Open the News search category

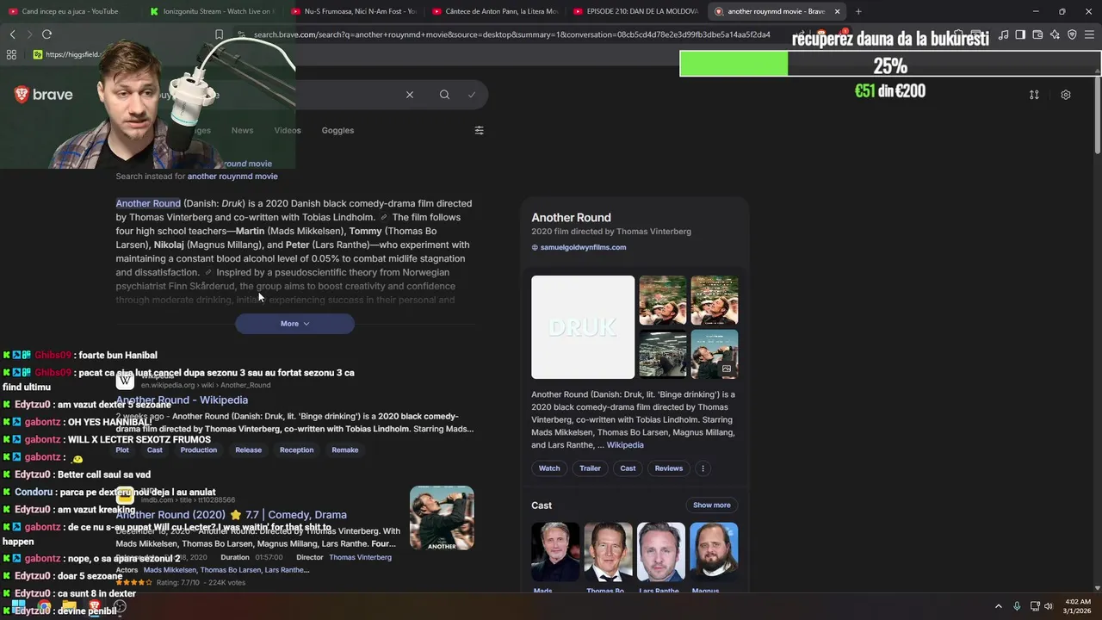pos(242,130)
